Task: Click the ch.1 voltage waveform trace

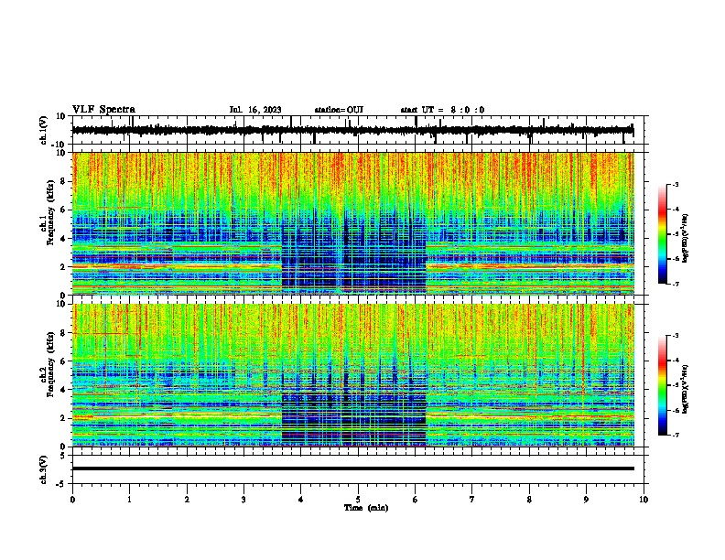Action: pos(352,130)
